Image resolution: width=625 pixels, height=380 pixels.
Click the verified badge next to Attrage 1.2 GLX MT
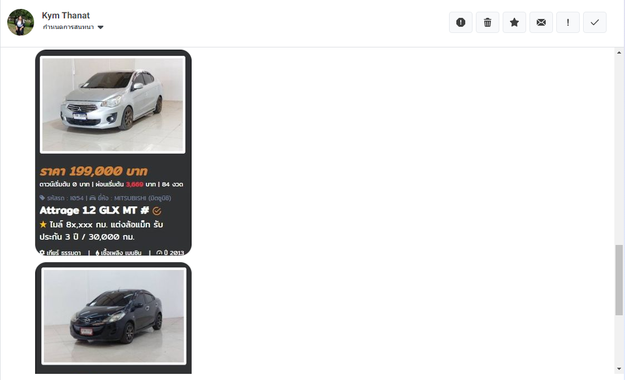(156, 211)
